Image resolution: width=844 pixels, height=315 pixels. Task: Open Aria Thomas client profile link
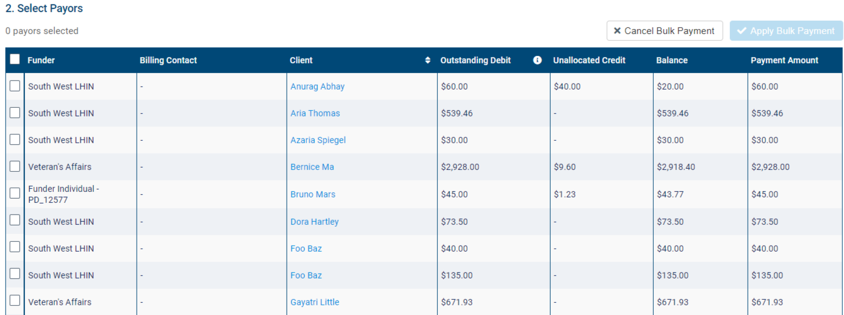click(x=315, y=113)
